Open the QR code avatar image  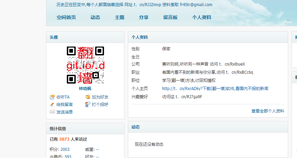tap(85, 65)
